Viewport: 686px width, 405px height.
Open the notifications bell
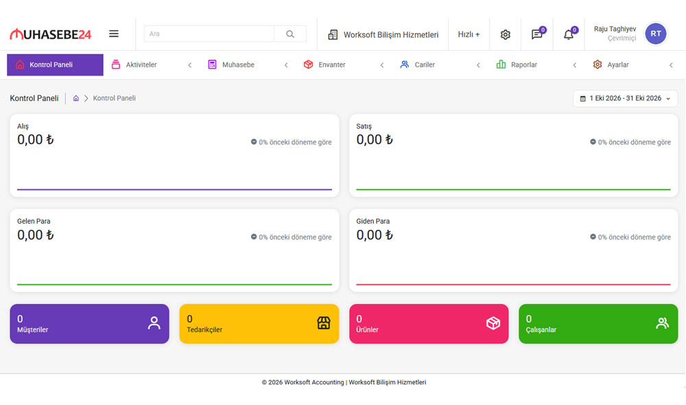[568, 34]
